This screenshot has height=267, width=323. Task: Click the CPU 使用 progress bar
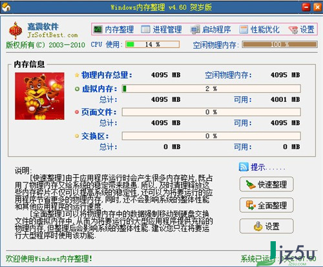pyautogui.click(x=152, y=44)
